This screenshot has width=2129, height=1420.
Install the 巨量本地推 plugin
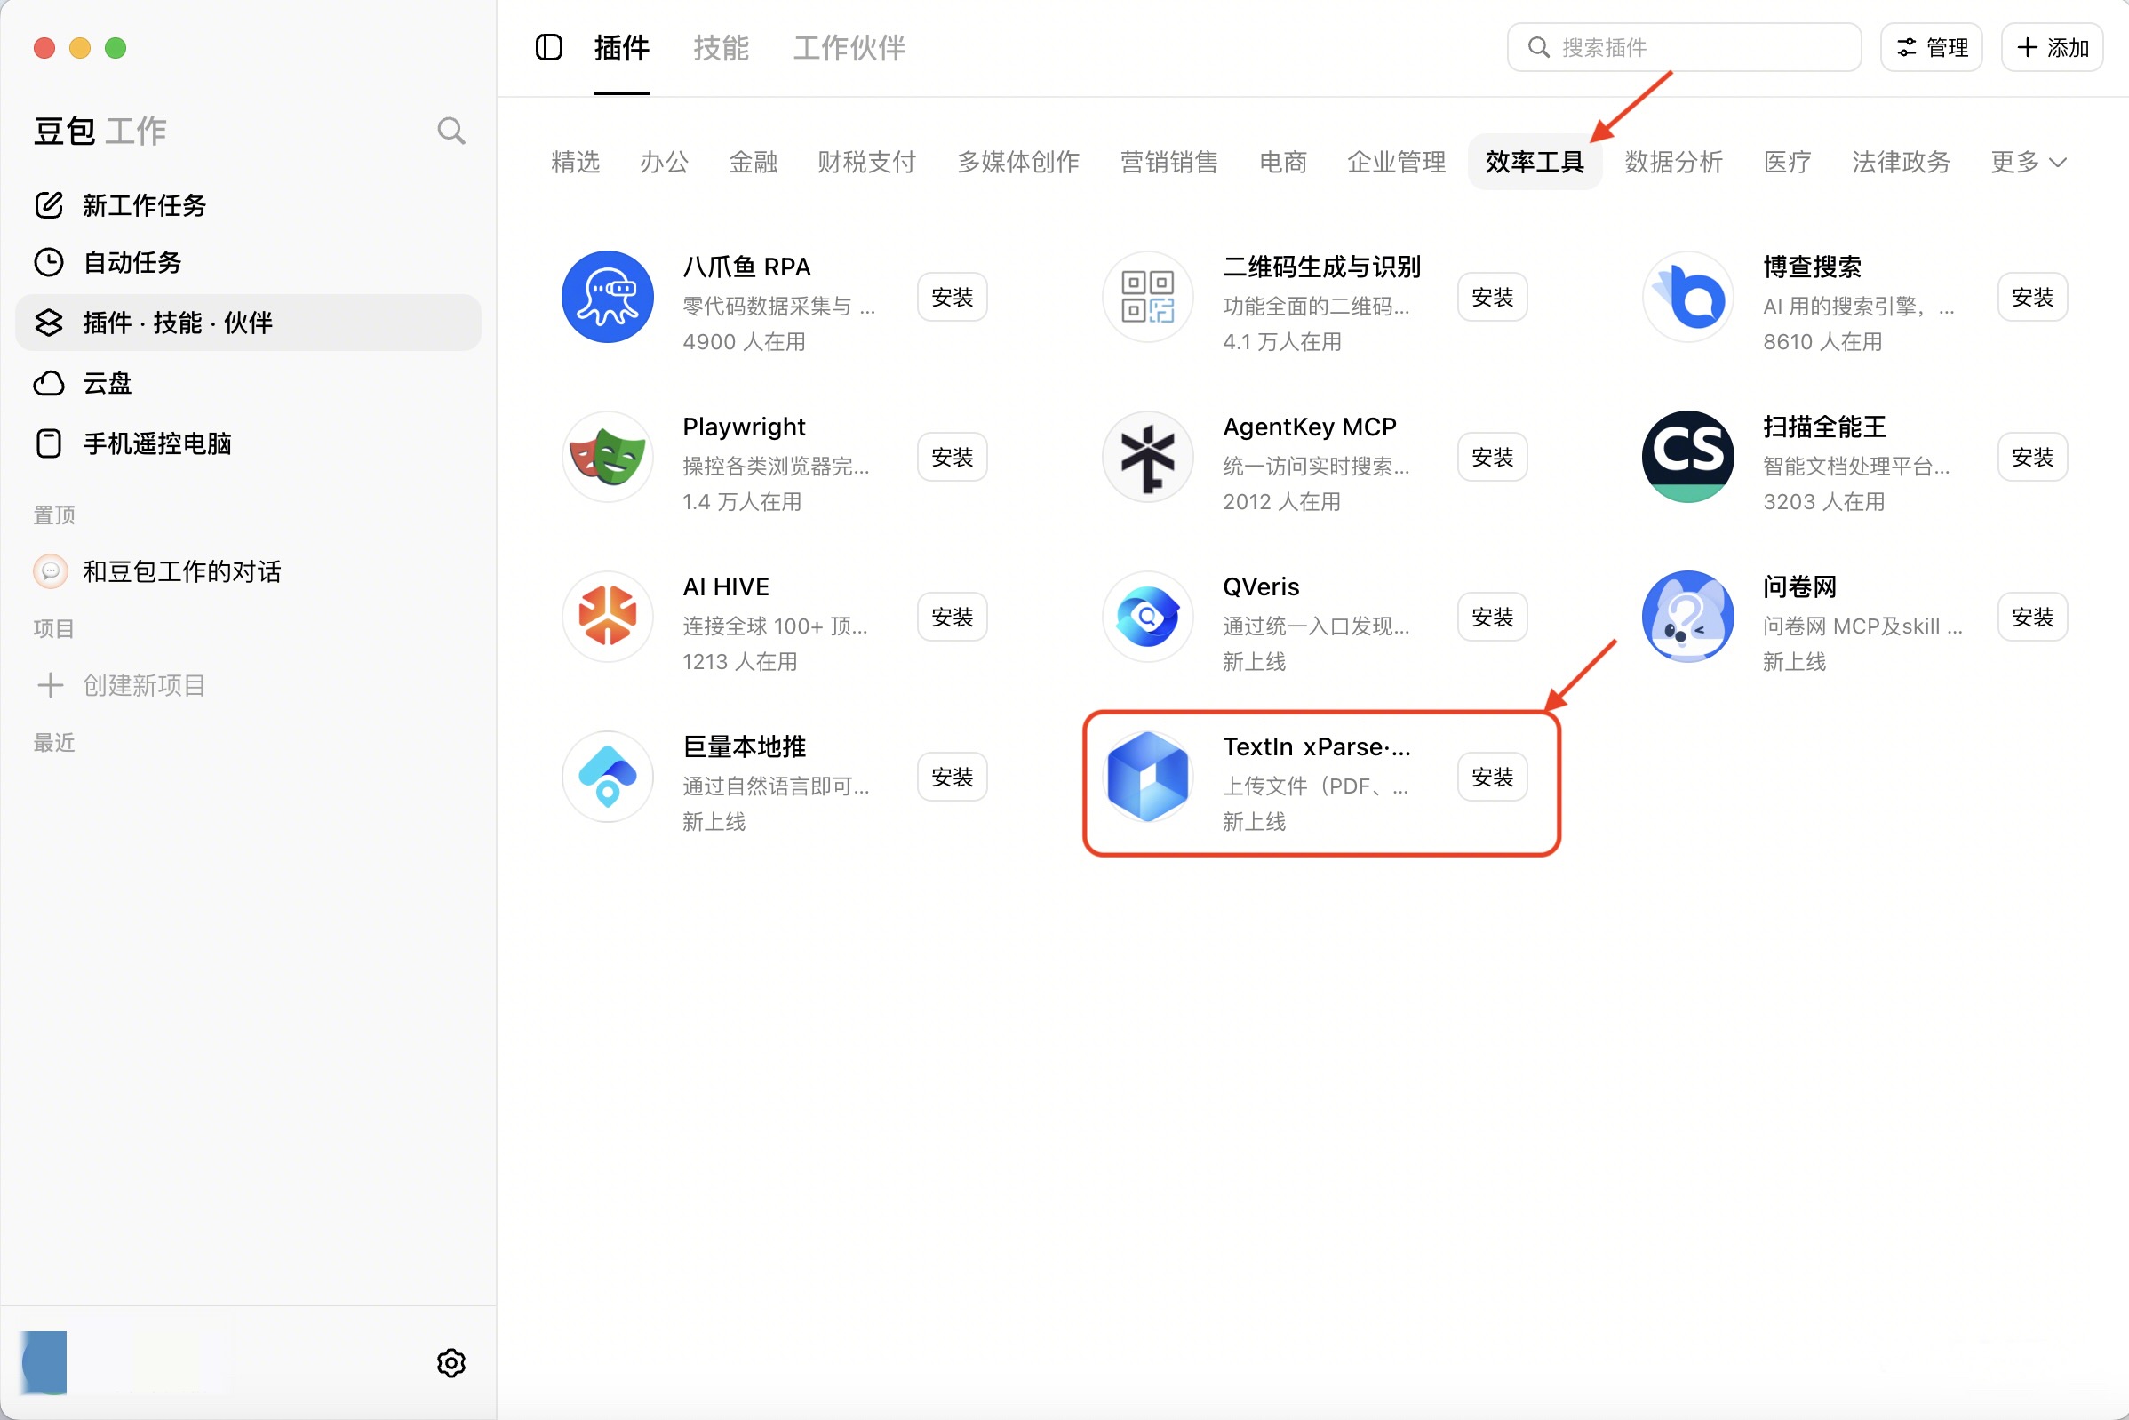952,777
